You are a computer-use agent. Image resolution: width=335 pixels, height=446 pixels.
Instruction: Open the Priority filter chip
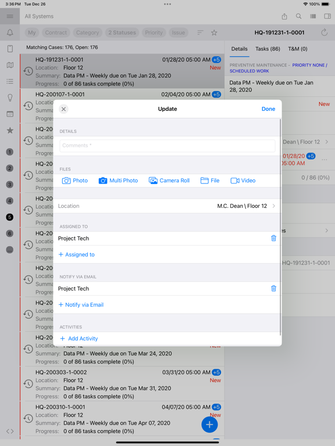click(154, 33)
